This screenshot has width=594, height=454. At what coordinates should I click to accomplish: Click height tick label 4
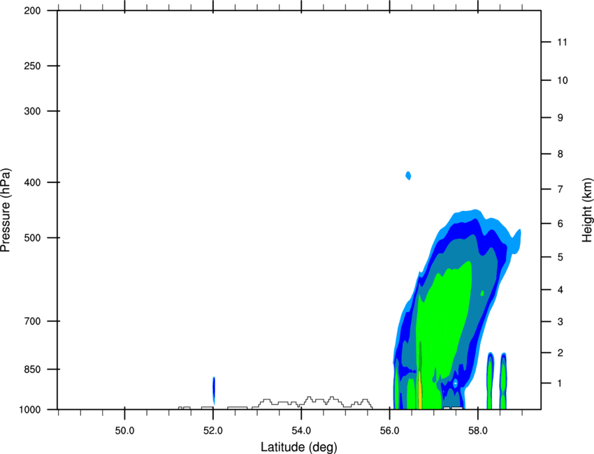coord(560,290)
